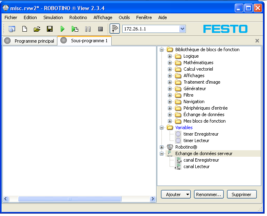The image size is (267, 216).
Task: Collapse Bibliothèque de blocs de fonction
Action: [161, 50]
